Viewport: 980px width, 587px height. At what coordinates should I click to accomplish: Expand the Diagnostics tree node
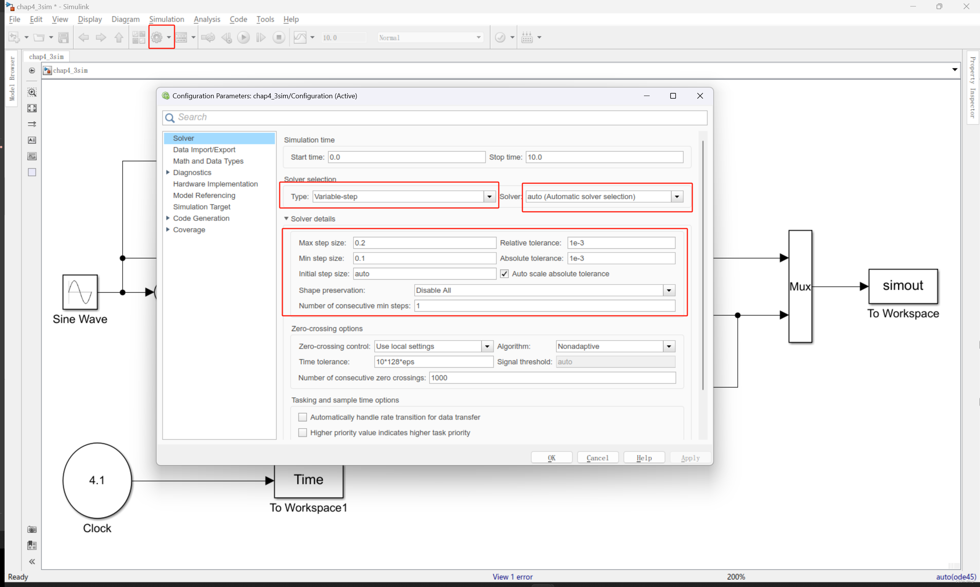coord(168,173)
